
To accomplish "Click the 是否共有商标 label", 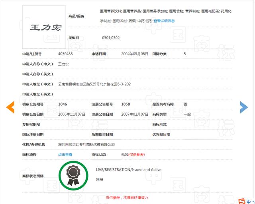I will tap(163, 104).
